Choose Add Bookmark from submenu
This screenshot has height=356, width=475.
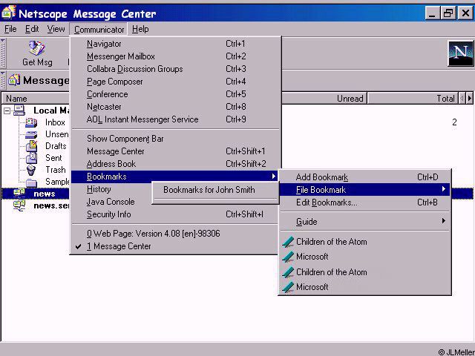click(x=364, y=177)
